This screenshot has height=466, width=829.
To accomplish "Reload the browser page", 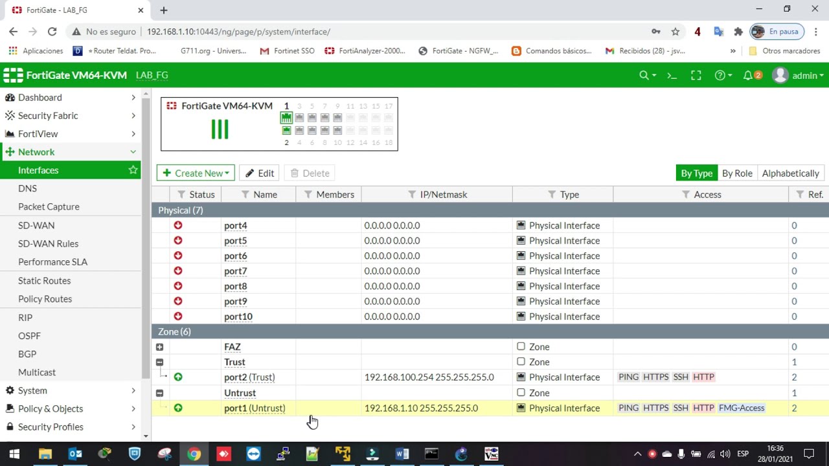I will point(52,31).
